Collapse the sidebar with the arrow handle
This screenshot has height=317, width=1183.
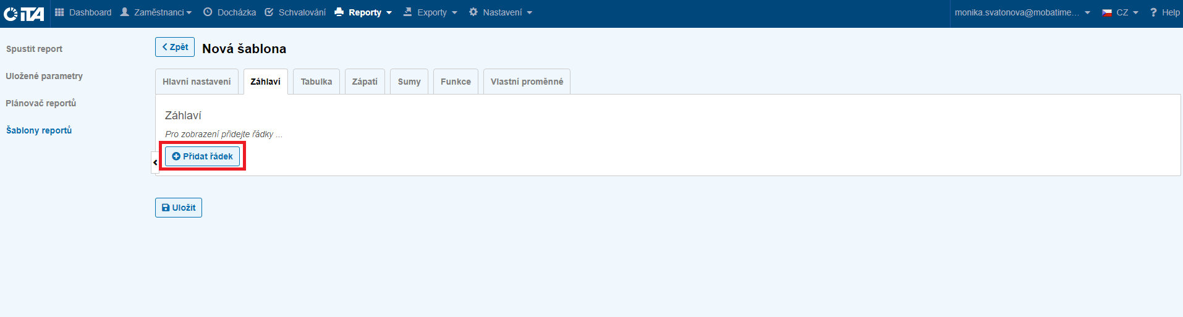point(155,163)
